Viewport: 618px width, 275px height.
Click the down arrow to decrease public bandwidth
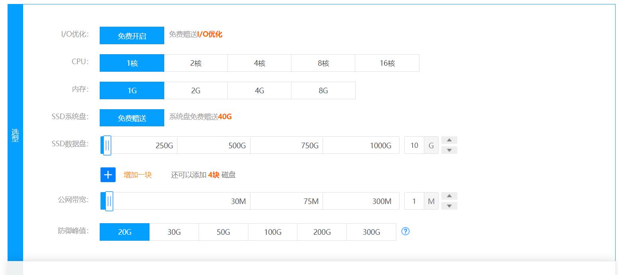449,206
